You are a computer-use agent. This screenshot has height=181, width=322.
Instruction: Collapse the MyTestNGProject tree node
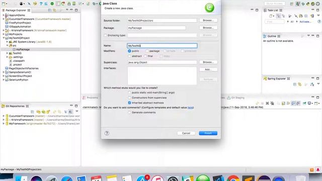click(4, 38)
